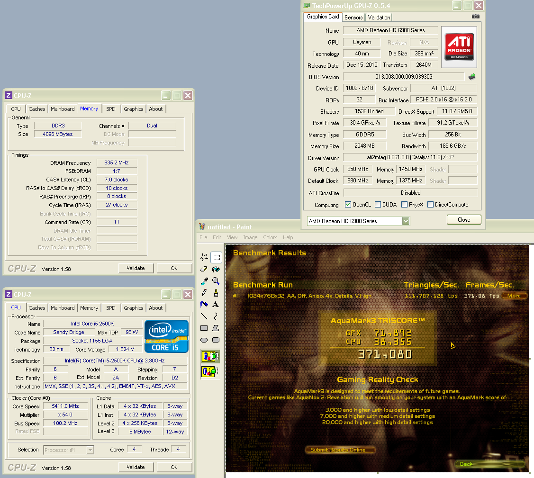Click the Intel Core i5 2500K name field

tap(93, 324)
